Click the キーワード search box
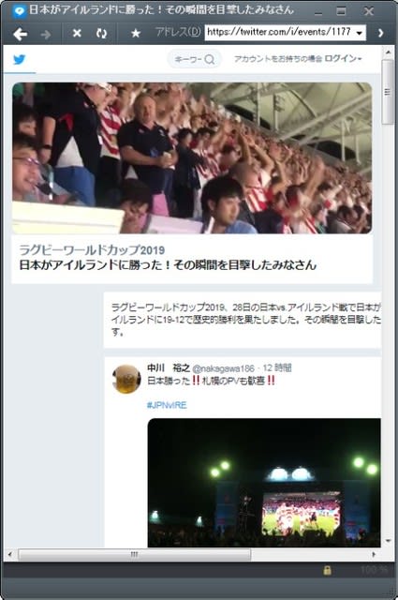 (195, 59)
